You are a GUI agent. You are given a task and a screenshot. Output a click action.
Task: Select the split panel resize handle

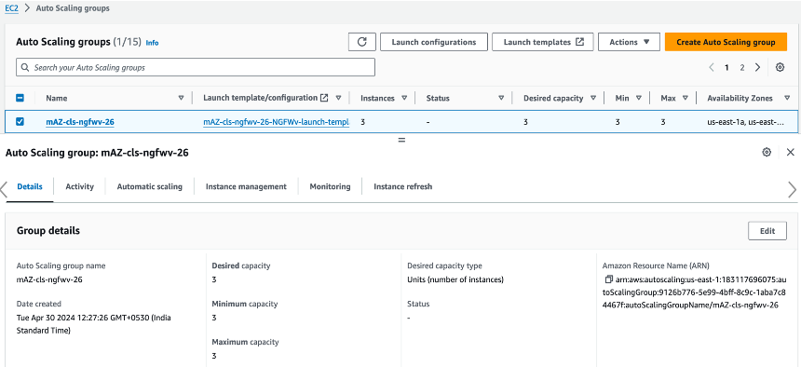pyautogui.click(x=401, y=140)
